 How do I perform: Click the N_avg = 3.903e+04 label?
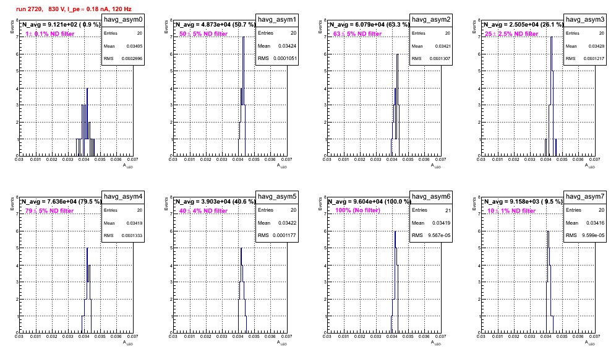pyautogui.click(x=215, y=201)
